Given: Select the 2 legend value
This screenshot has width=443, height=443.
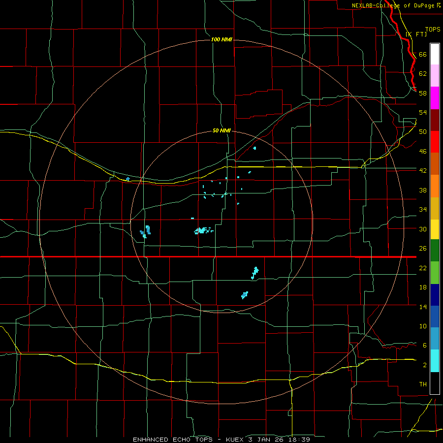Looking at the screenshot, I should tap(424, 365).
